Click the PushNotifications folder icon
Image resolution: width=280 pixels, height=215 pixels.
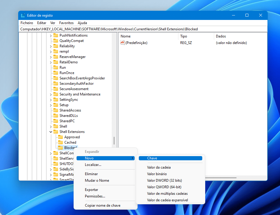(56, 35)
